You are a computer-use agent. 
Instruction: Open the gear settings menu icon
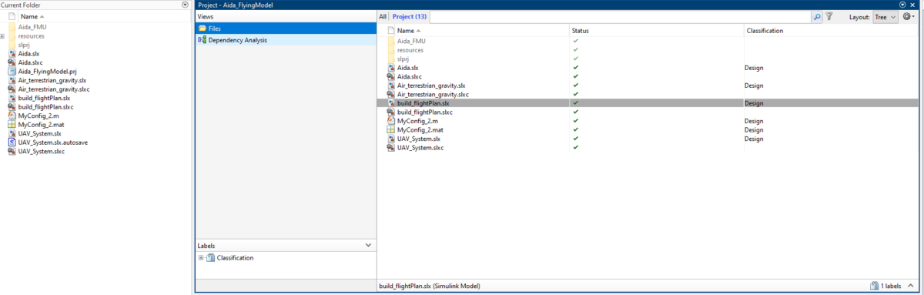pyautogui.click(x=909, y=16)
